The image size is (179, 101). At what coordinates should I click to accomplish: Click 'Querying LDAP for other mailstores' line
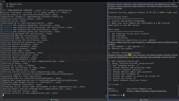point(22,76)
